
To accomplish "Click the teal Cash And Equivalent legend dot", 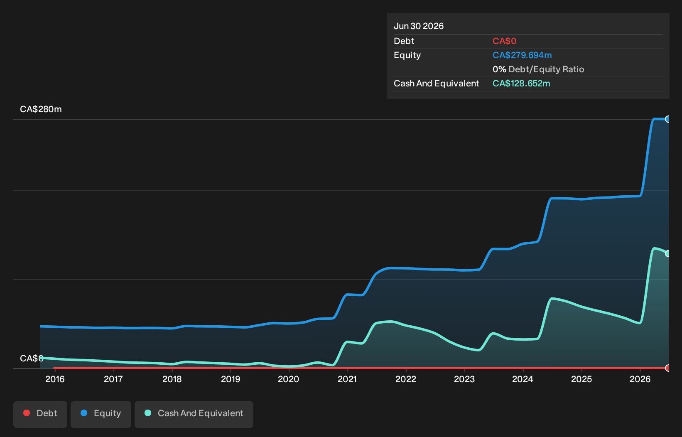I will click(x=148, y=413).
